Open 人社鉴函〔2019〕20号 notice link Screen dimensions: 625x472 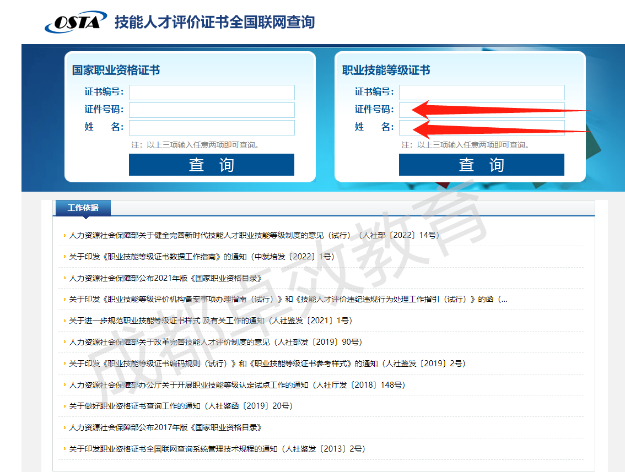click(180, 406)
